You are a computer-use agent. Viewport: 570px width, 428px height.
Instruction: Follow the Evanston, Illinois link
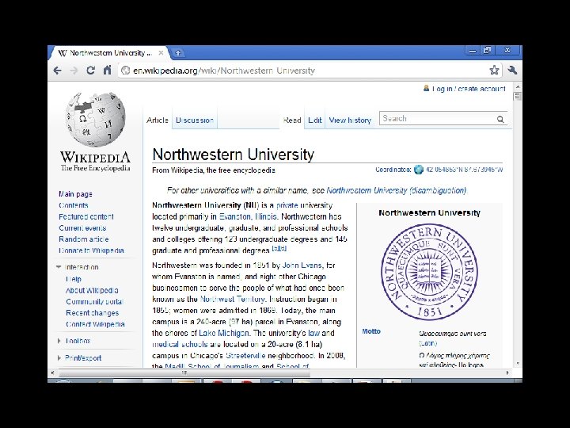pyautogui.click(x=248, y=216)
